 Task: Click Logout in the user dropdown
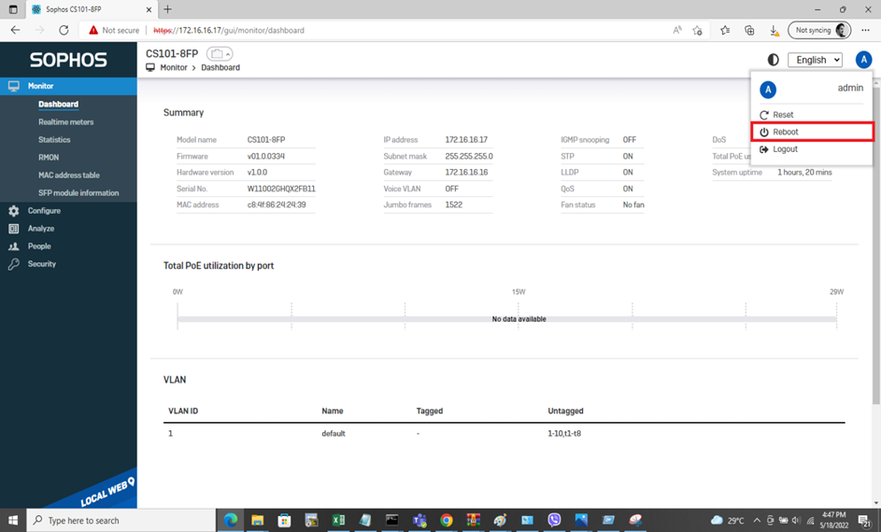785,149
